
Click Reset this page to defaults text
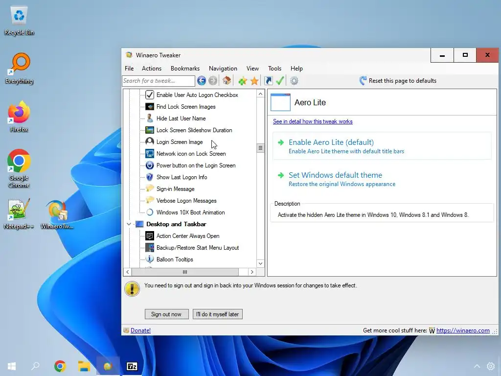402,81
